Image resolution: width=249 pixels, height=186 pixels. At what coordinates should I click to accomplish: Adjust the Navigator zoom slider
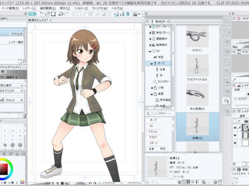[x=241, y=42]
